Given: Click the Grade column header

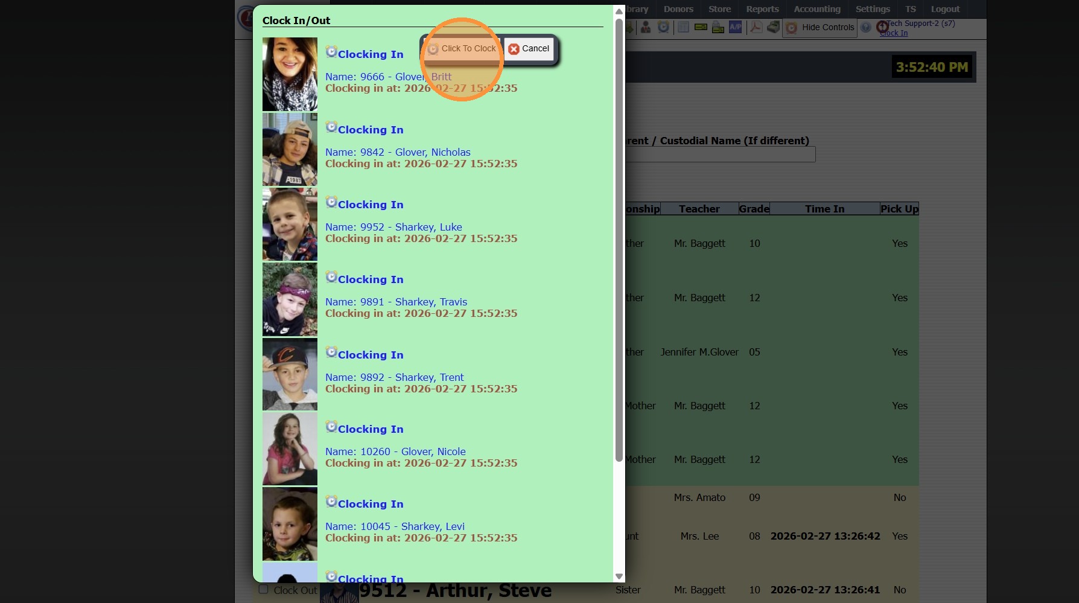Looking at the screenshot, I should (x=754, y=209).
